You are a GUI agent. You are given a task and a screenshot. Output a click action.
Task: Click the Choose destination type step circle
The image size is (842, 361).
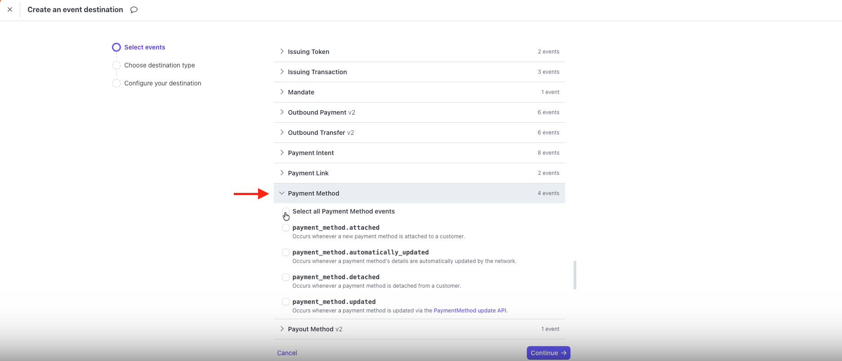(116, 65)
